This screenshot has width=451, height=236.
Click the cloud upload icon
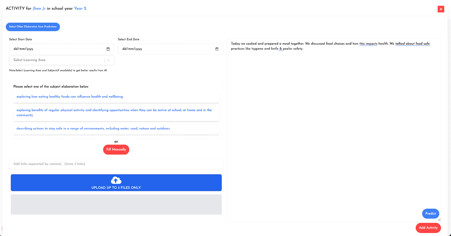[x=116, y=180]
